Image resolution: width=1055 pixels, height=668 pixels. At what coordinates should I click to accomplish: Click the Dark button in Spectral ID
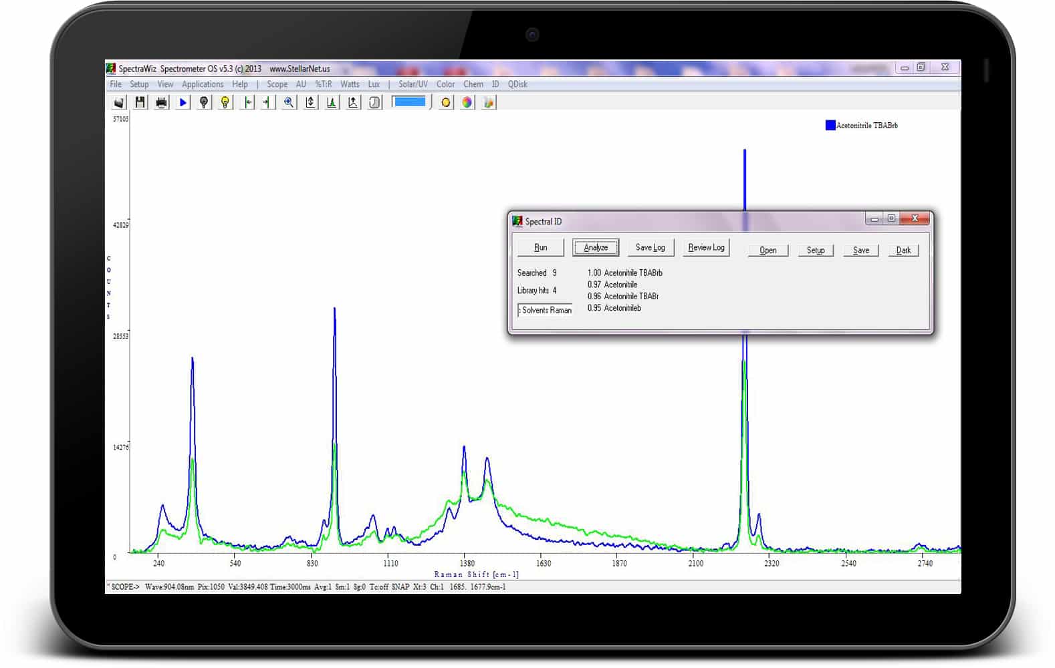(903, 250)
